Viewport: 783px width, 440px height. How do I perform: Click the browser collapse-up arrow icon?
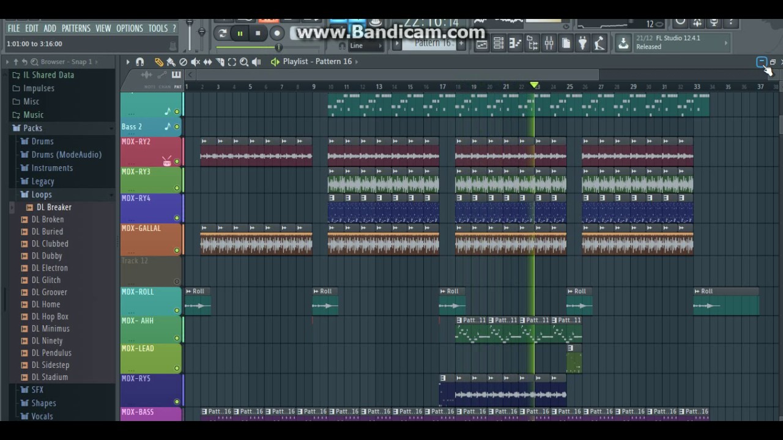click(17, 62)
